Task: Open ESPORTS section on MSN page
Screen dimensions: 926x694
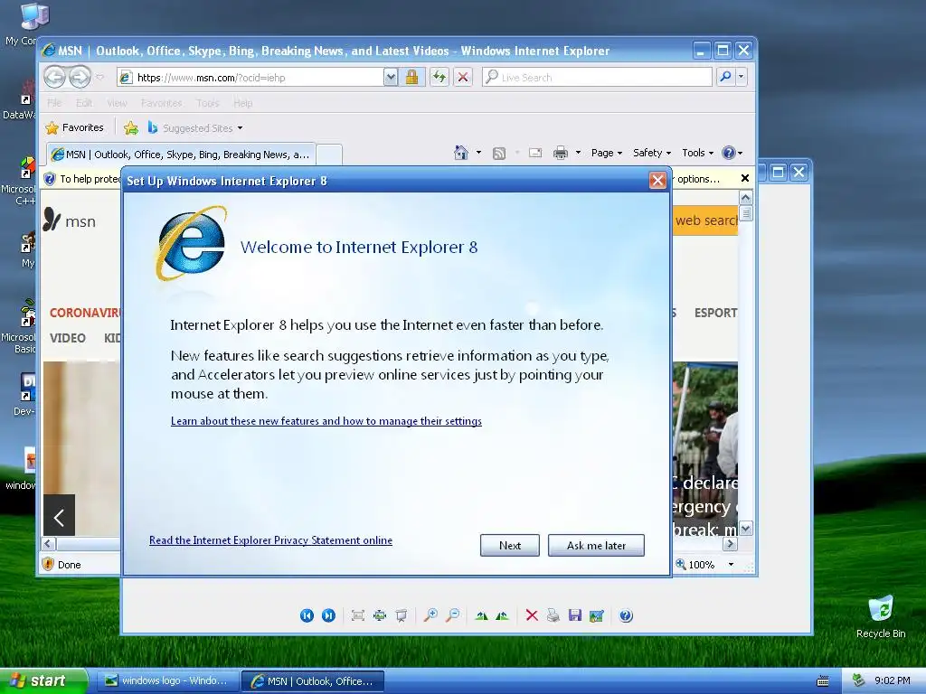Action: 716,312
